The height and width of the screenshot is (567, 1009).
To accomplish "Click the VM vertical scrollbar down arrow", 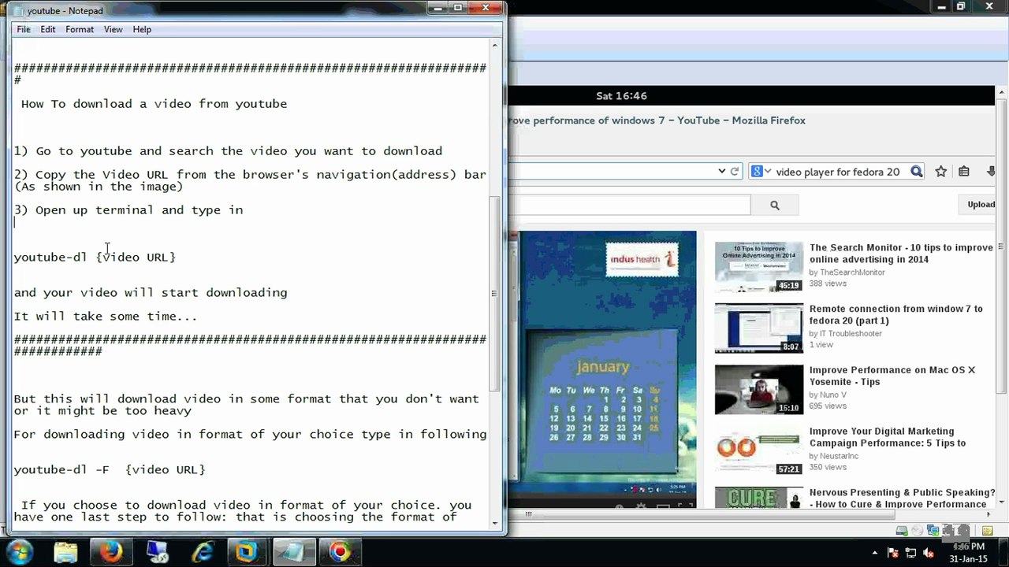I will click(1002, 501).
